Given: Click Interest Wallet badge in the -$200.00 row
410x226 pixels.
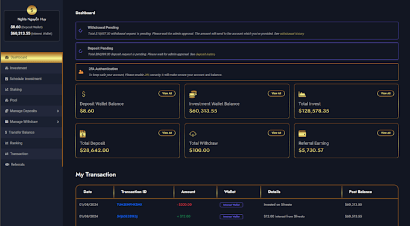Looking at the screenshot, I should 232,205.
